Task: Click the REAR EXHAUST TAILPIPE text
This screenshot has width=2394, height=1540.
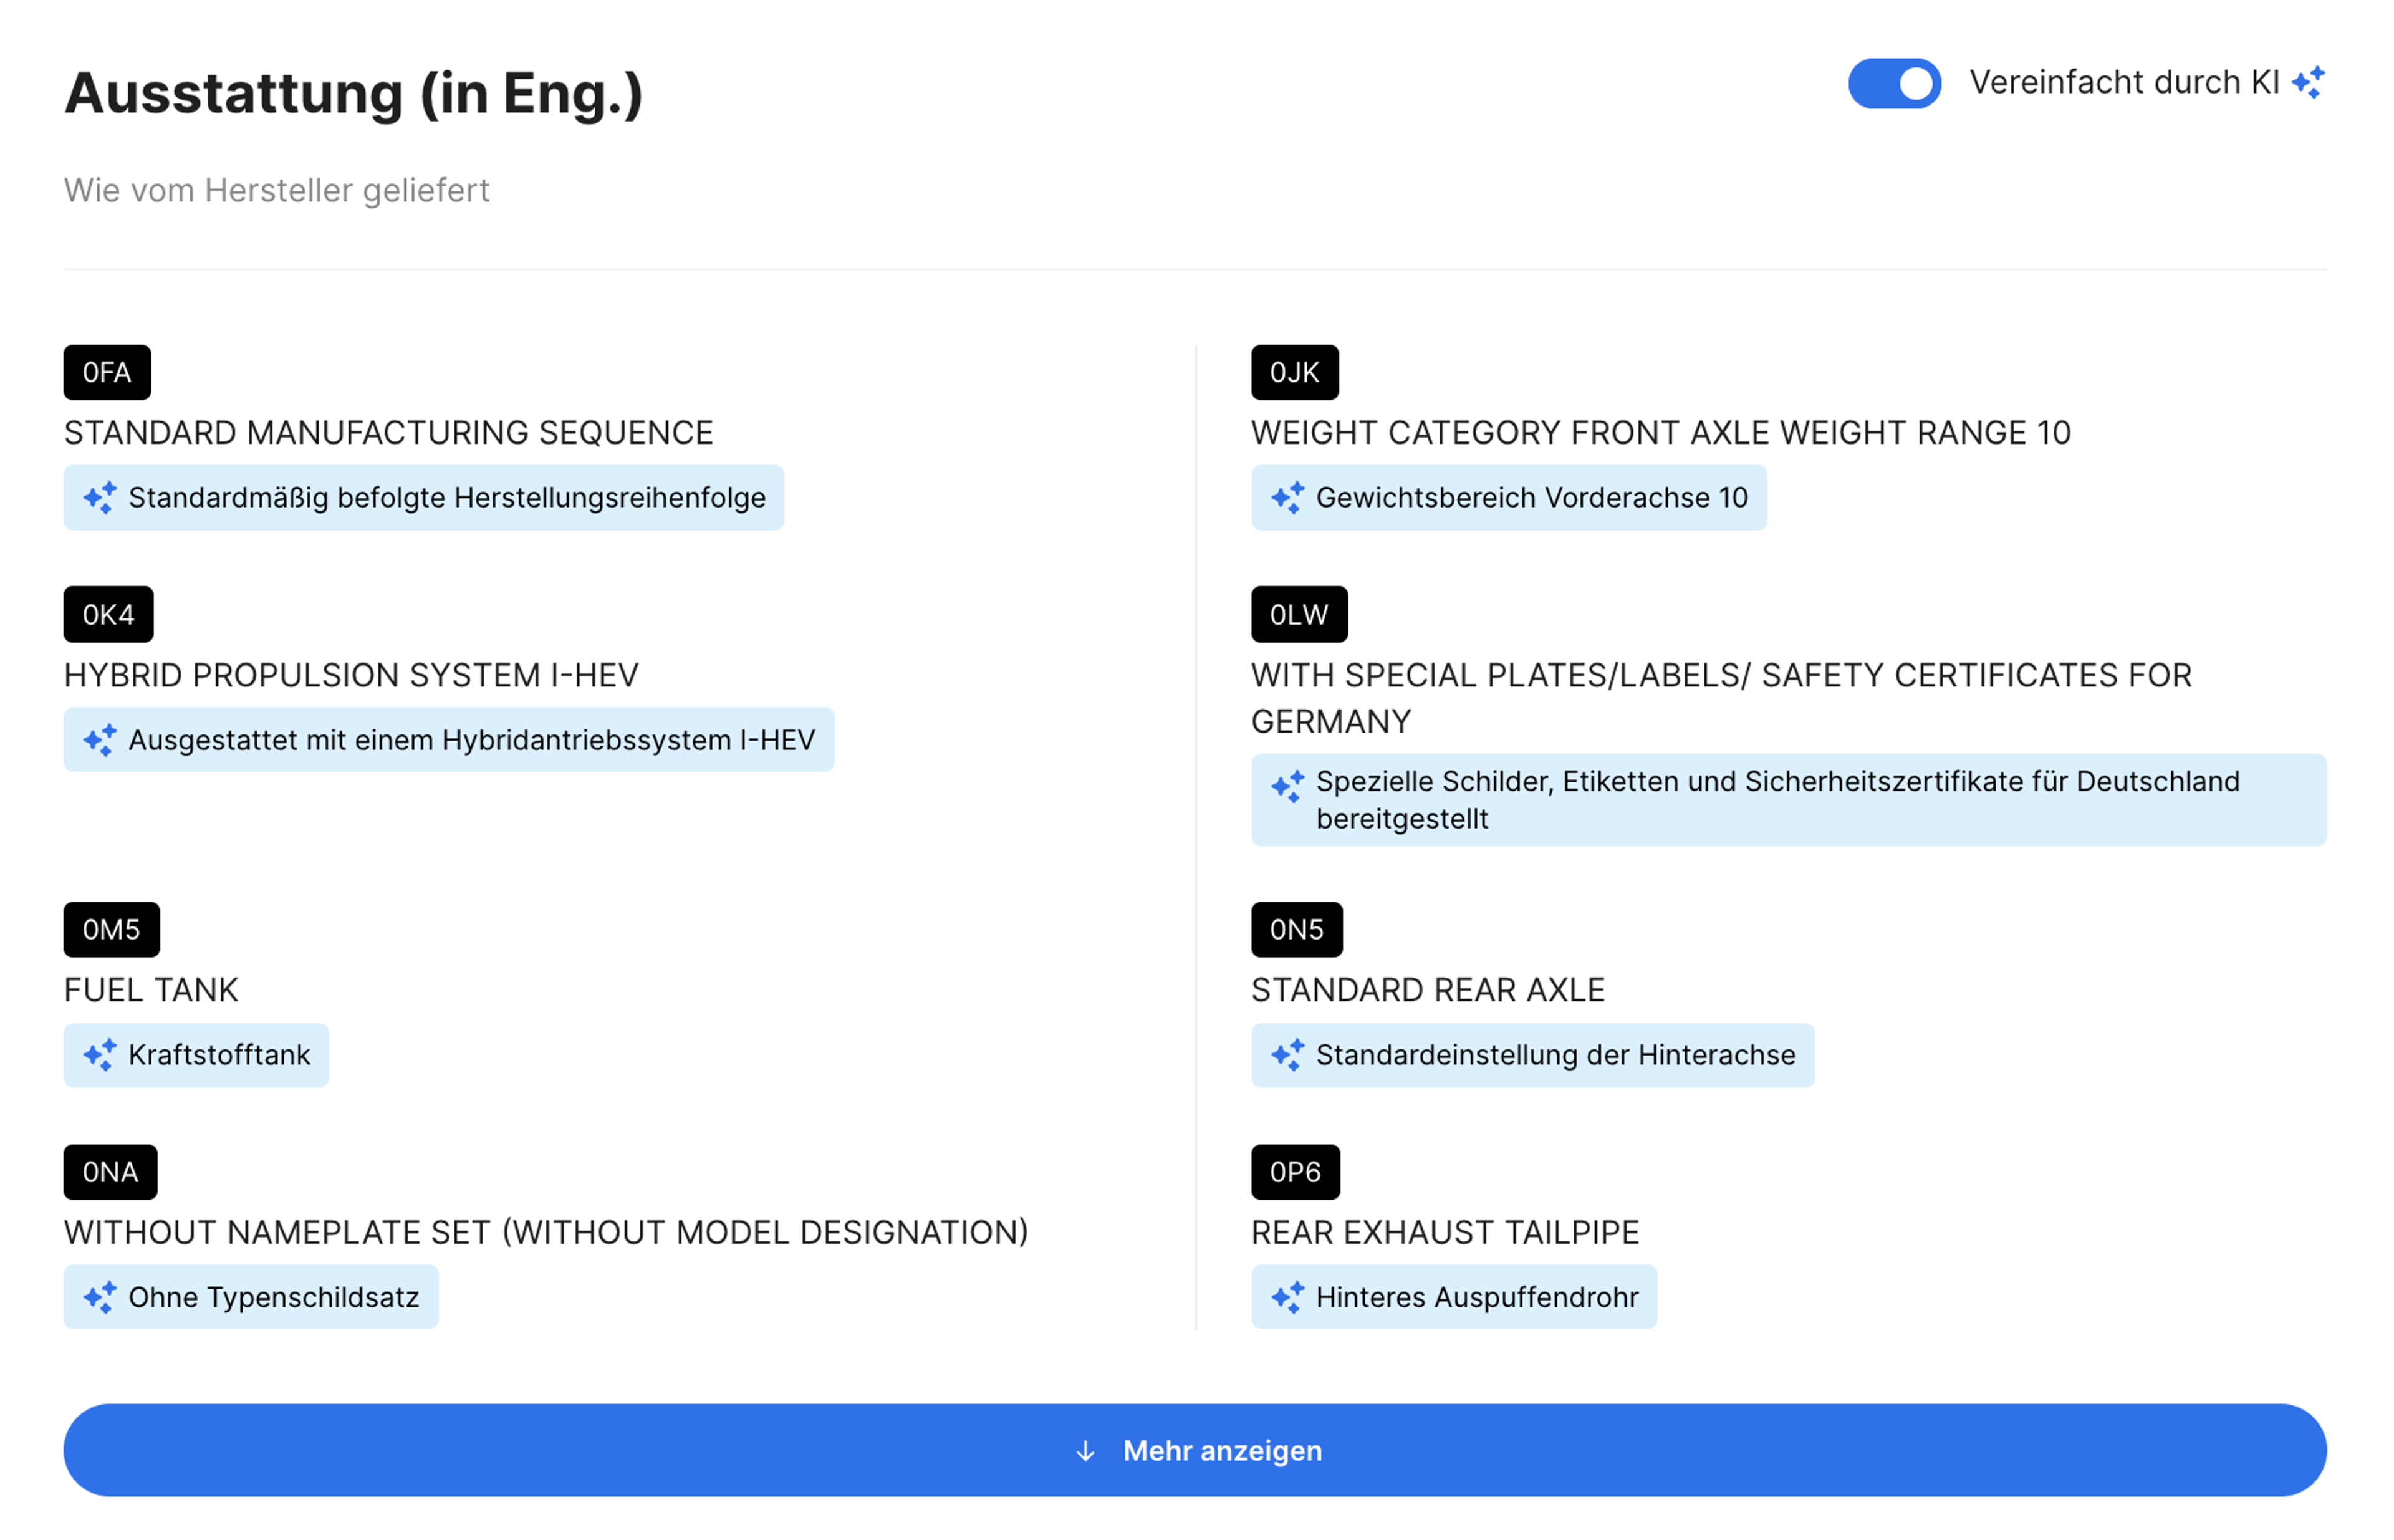Action: [x=1445, y=1232]
